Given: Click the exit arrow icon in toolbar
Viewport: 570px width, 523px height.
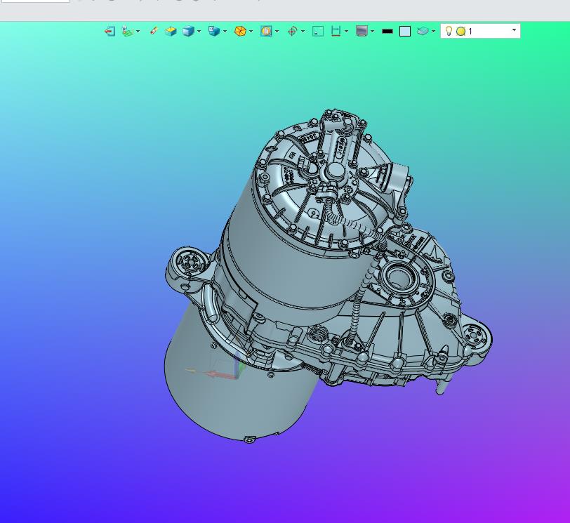Looking at the screenshot, I should pyautogui.click(x=110, y=32).
